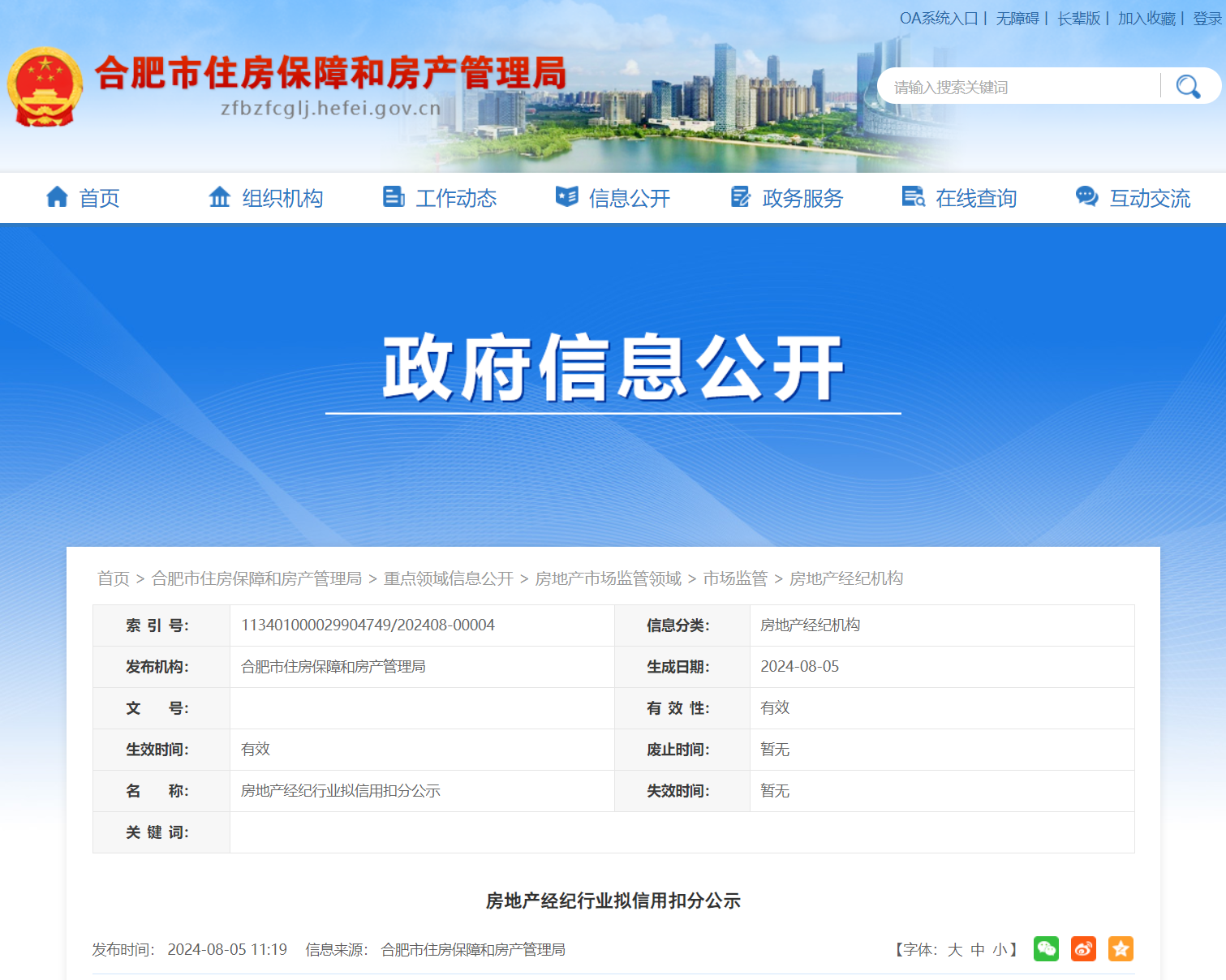This screenshot has height=980, width=1226.
Task: Go to 政务服务 in navigation bar
Action: pos(802,198)
